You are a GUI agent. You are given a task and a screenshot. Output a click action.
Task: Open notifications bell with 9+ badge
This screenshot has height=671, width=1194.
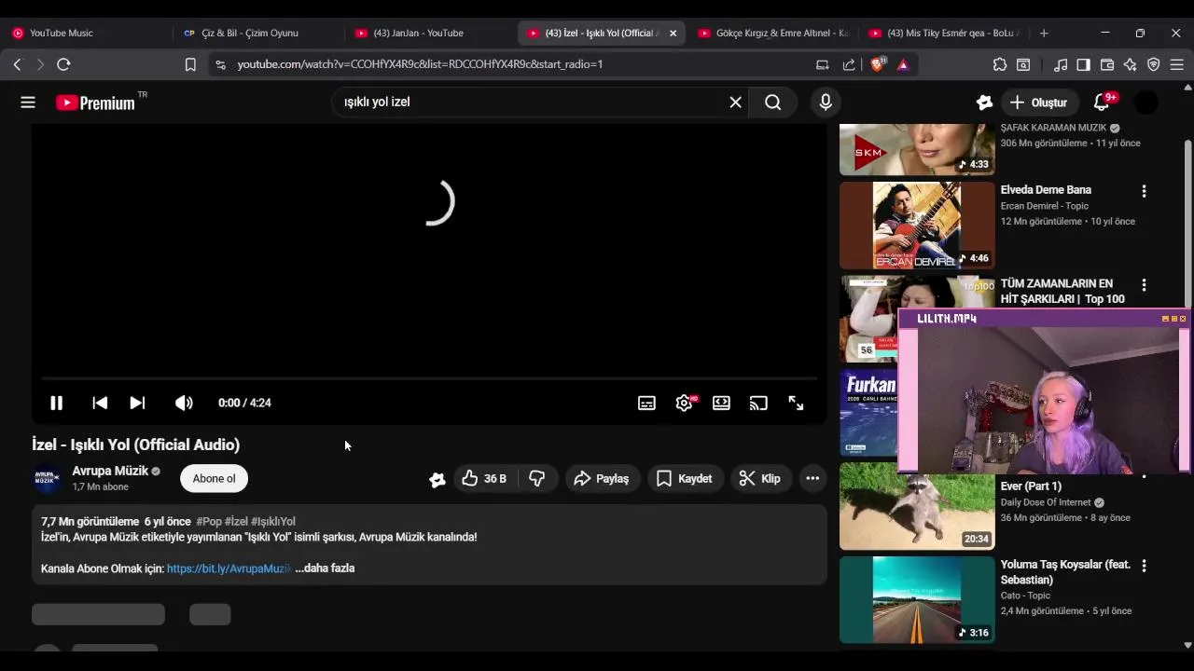click(1102, 103)
